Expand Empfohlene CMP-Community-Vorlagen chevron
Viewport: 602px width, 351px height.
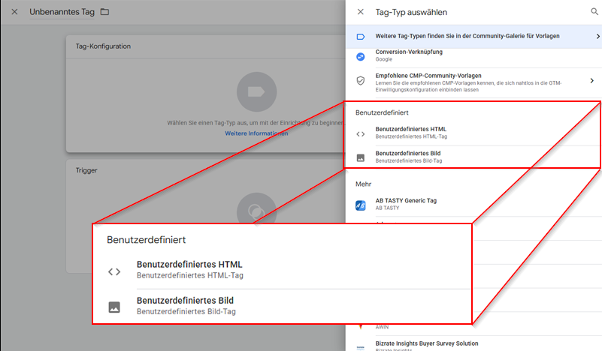pyautogui.click(x=591, y=80)
